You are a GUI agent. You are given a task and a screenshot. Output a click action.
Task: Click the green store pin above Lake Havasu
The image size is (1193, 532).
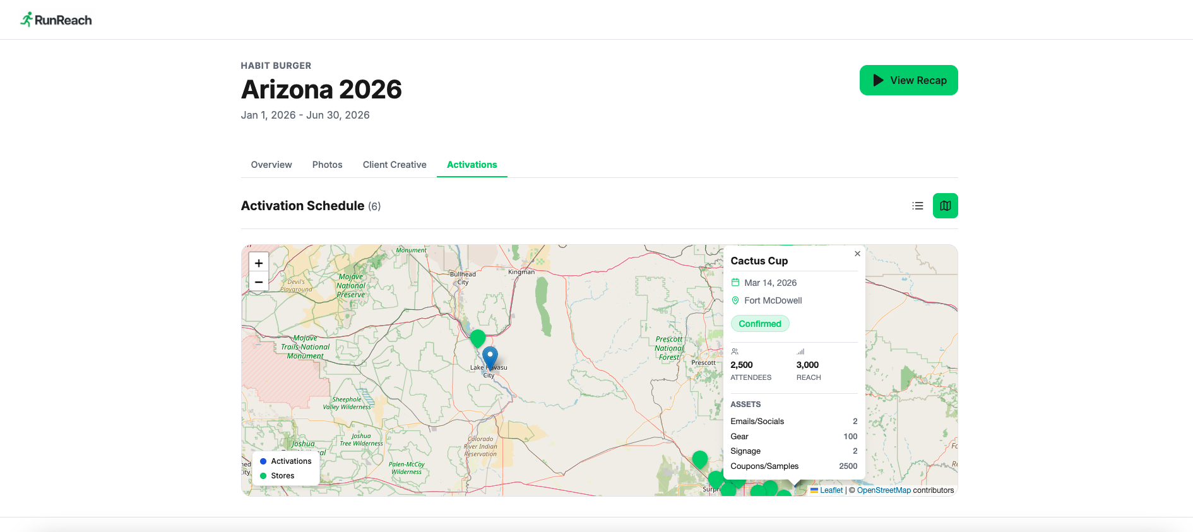click(x=478, y=338)
